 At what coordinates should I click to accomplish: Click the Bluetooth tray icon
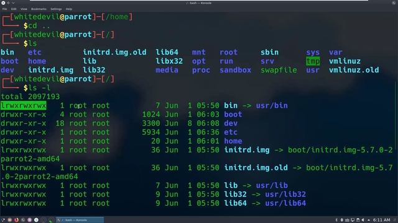pyautogui.click(x=336, y=220)
